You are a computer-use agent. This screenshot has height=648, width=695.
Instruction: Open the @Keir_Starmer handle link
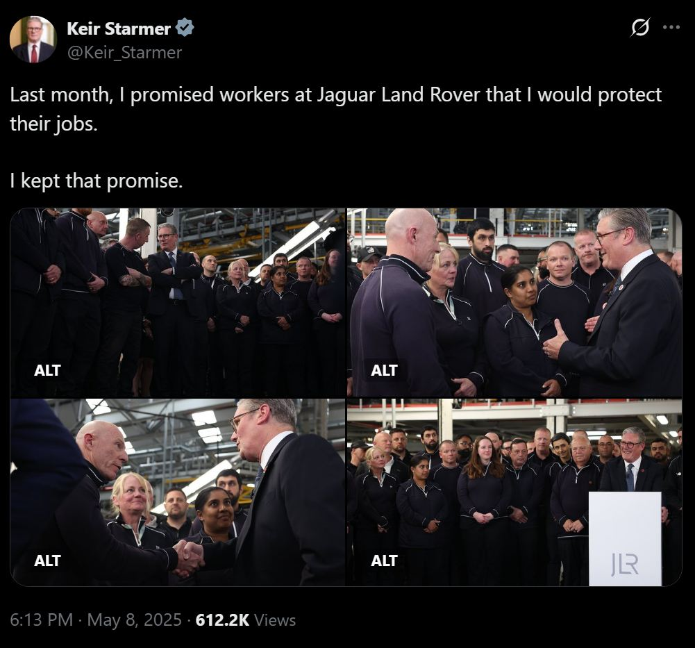124,53
